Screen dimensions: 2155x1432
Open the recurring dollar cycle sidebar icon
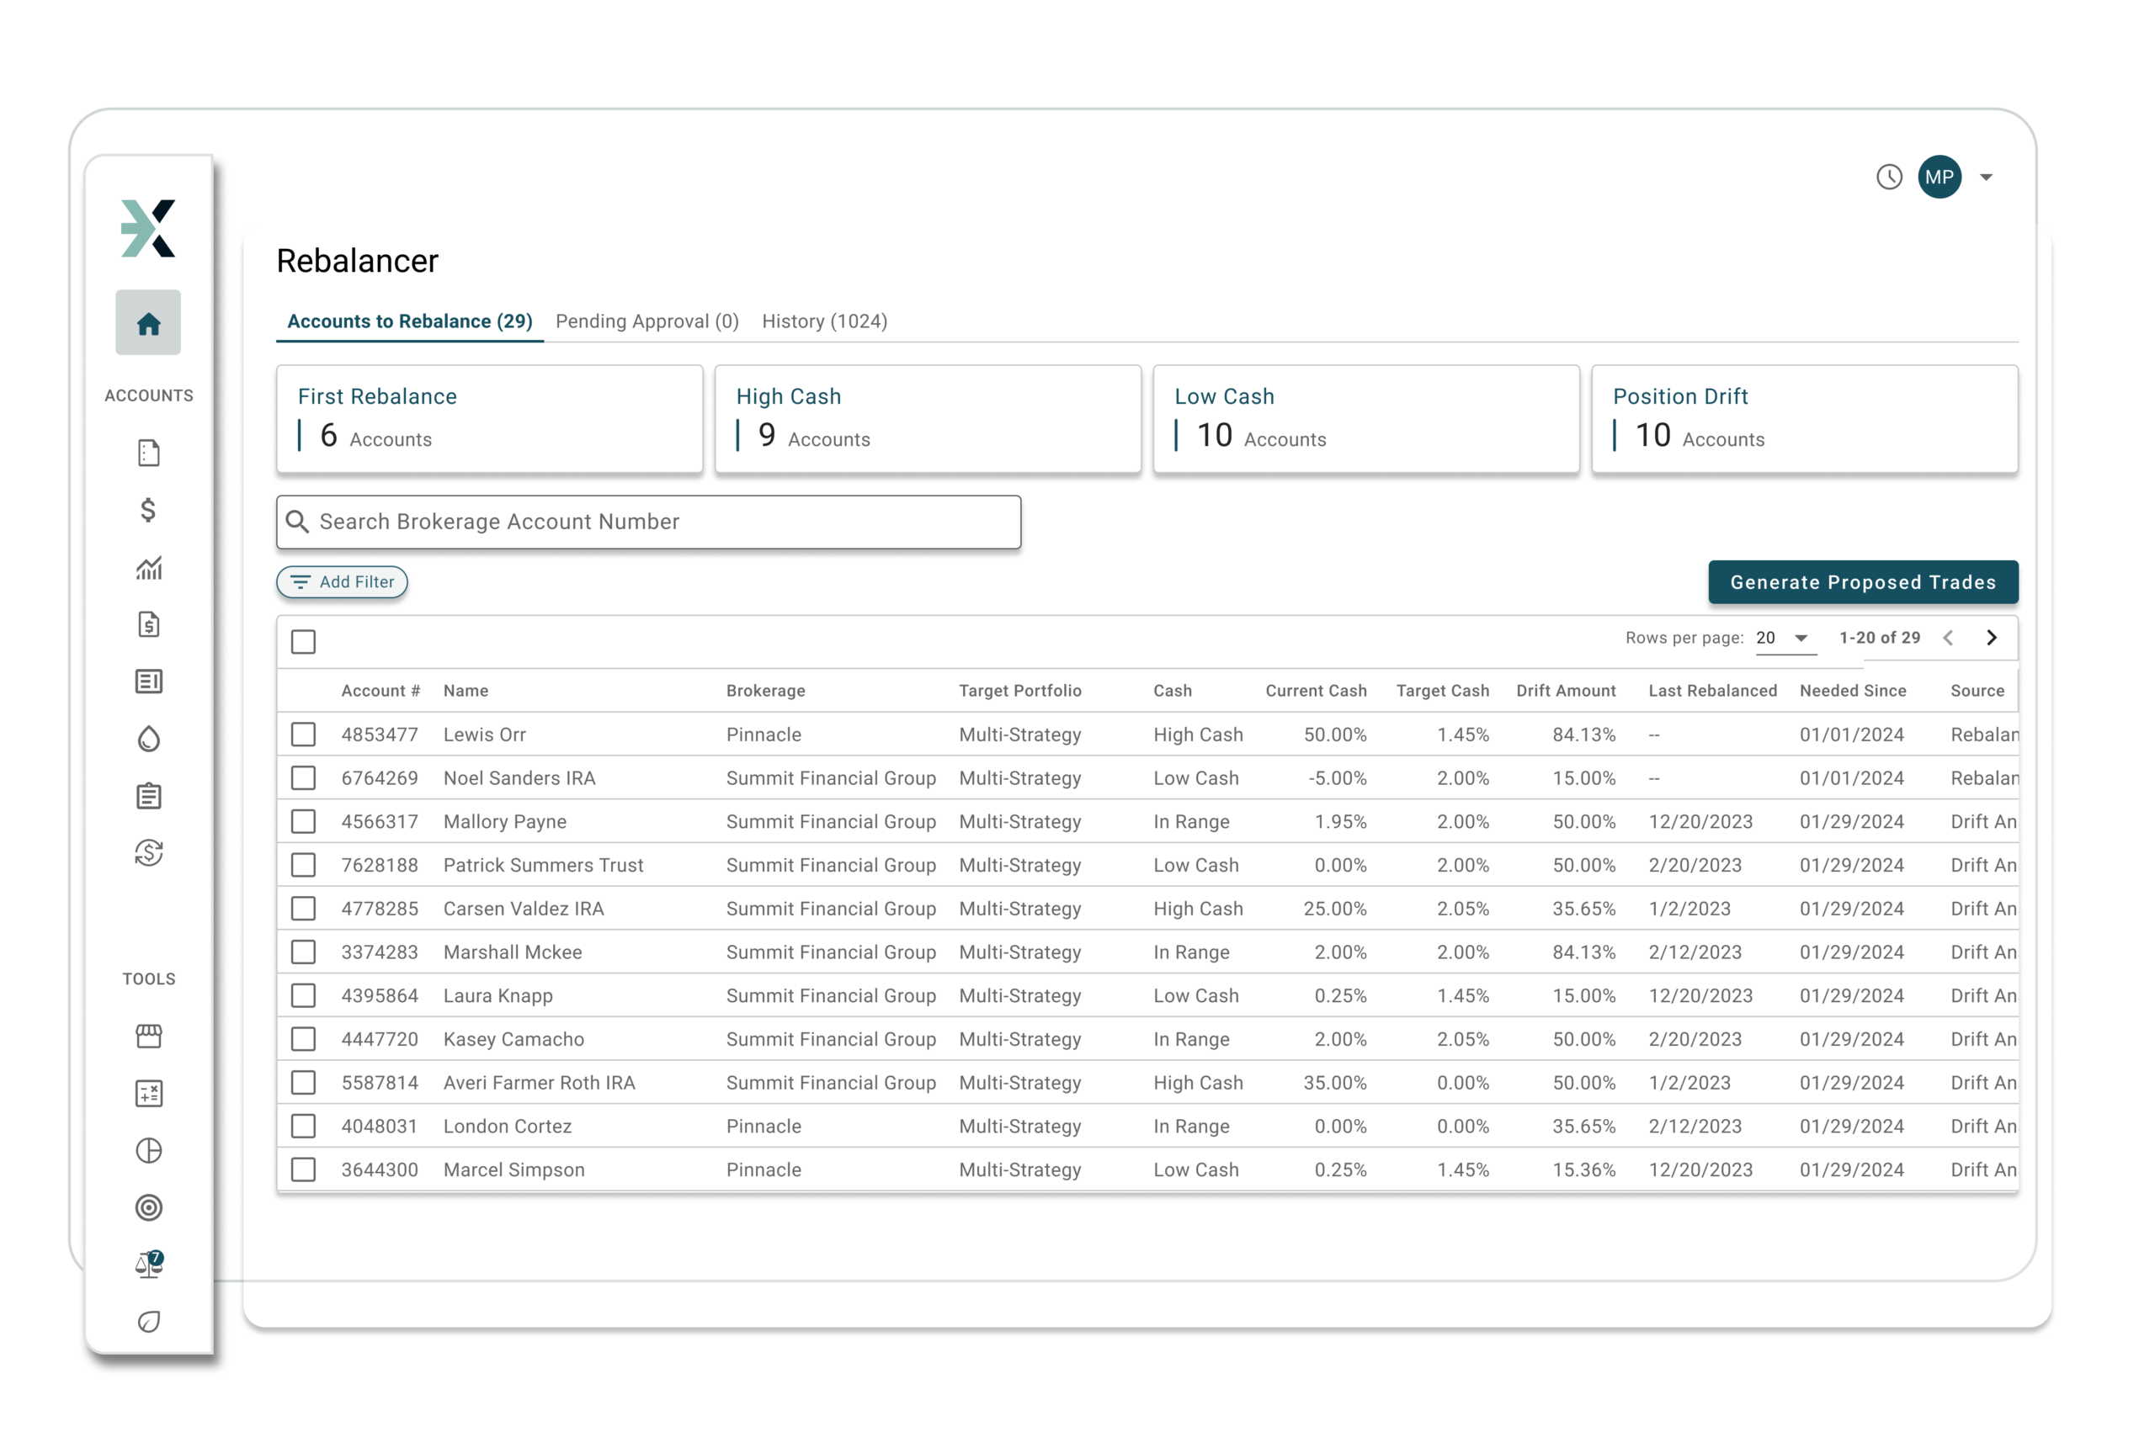tap(148, 853)
